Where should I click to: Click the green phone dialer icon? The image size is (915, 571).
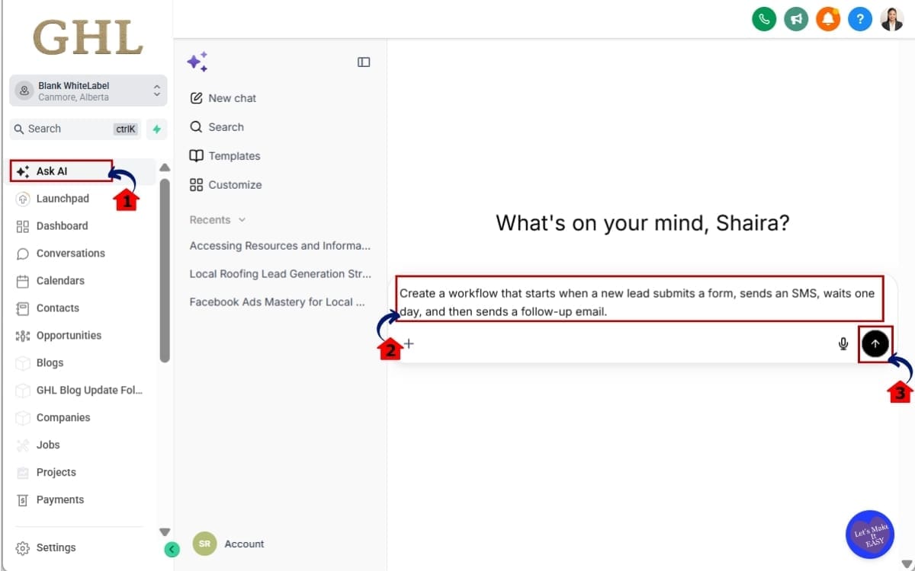764,19
